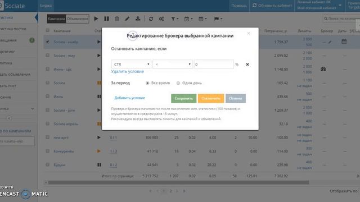Select the Все время radio button

pyautogui.click(x=147, y=83)
